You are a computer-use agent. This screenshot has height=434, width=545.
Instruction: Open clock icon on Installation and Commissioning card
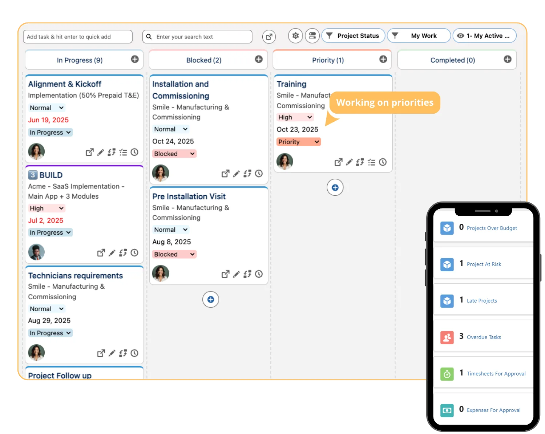coord(259,174)
